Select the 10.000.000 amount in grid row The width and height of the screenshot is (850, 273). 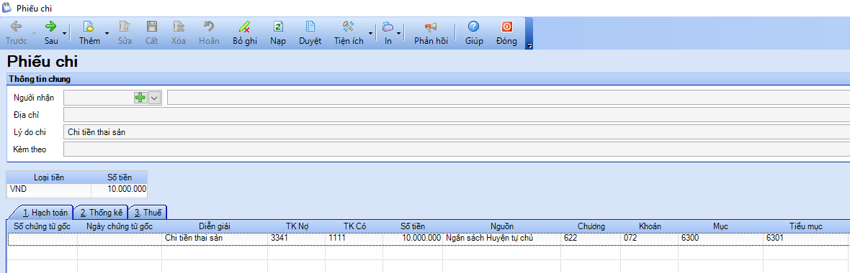(413, 238)
